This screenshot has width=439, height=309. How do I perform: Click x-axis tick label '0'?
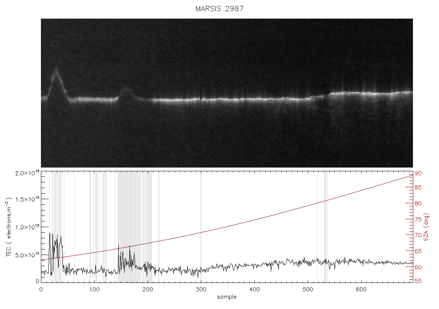pyautogui.click(x=41, y=290)
